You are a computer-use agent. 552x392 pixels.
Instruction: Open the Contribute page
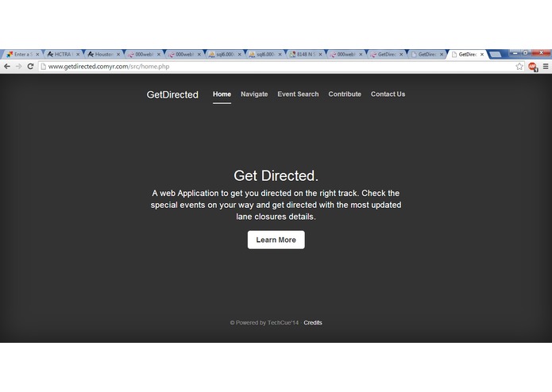tap(345, 94)
